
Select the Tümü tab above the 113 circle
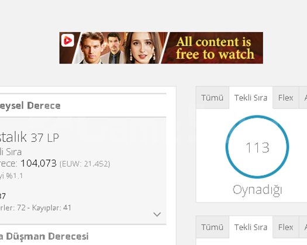click(x=212, y=97)
